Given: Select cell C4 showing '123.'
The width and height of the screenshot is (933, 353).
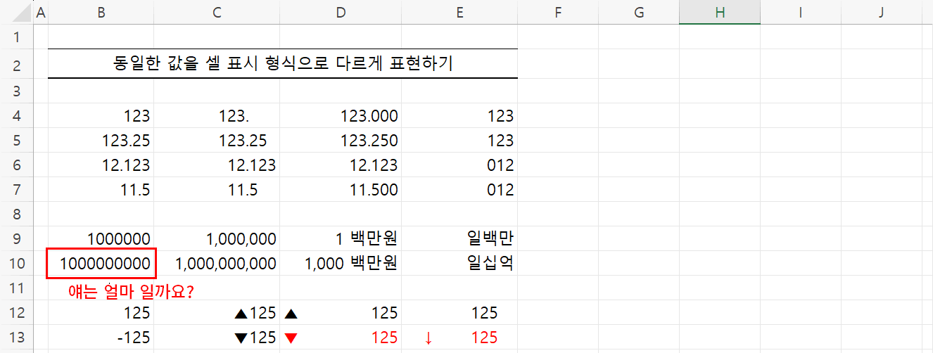Looking at the screenshot, I should [217, 116].
